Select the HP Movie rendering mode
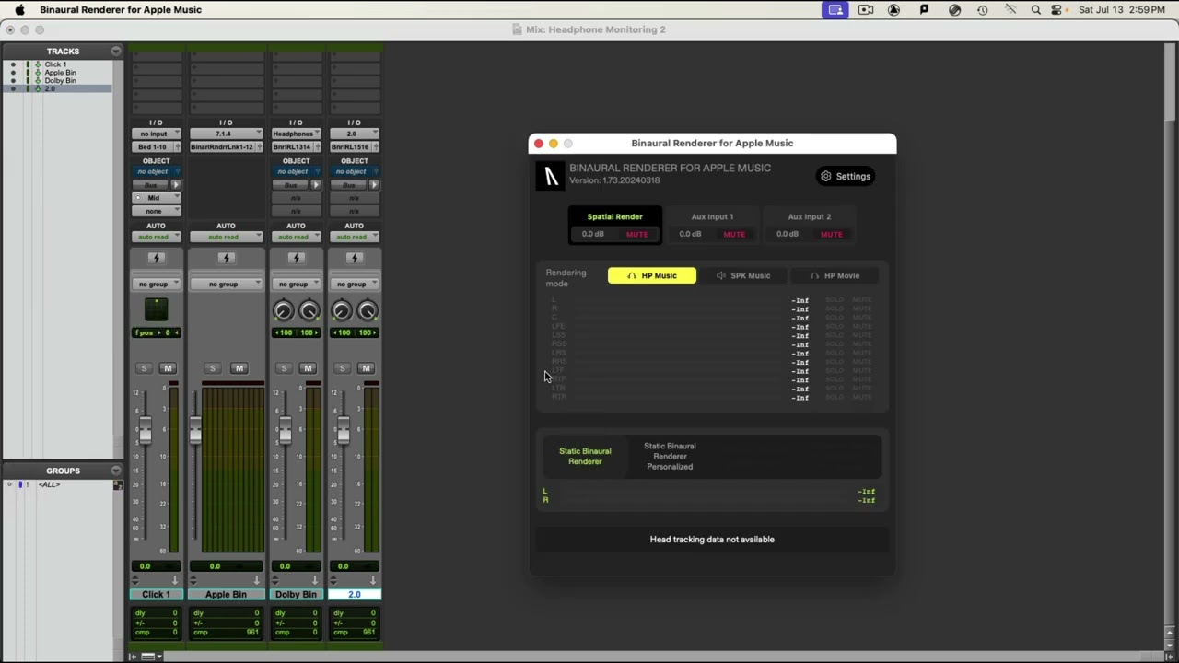Viewport: 1179px width, 663px height. click(x=835, y=275)
